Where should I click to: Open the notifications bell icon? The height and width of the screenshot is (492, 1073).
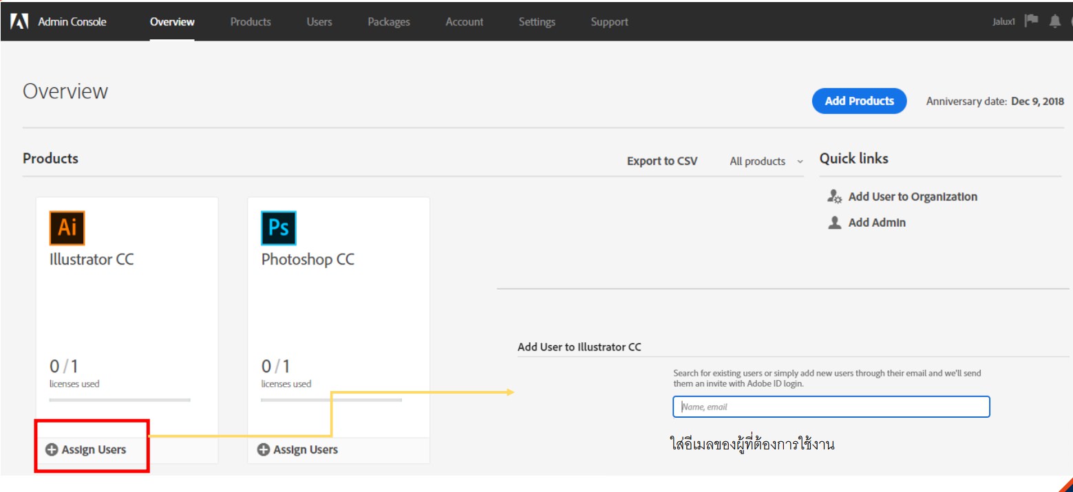[1054, 21]
